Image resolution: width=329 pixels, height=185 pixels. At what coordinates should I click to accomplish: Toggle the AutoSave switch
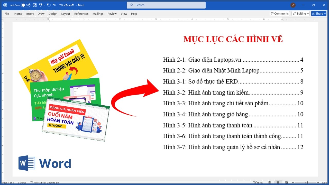point(25,5)
